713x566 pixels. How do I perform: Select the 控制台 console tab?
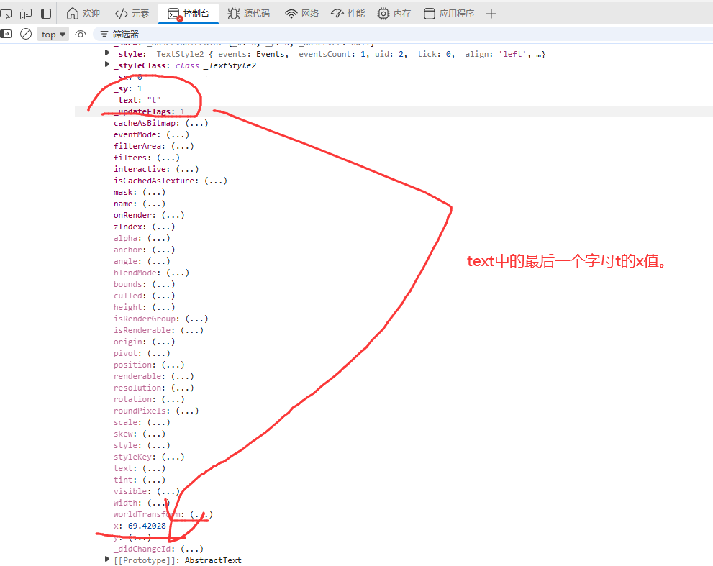(x=189, y=14)
